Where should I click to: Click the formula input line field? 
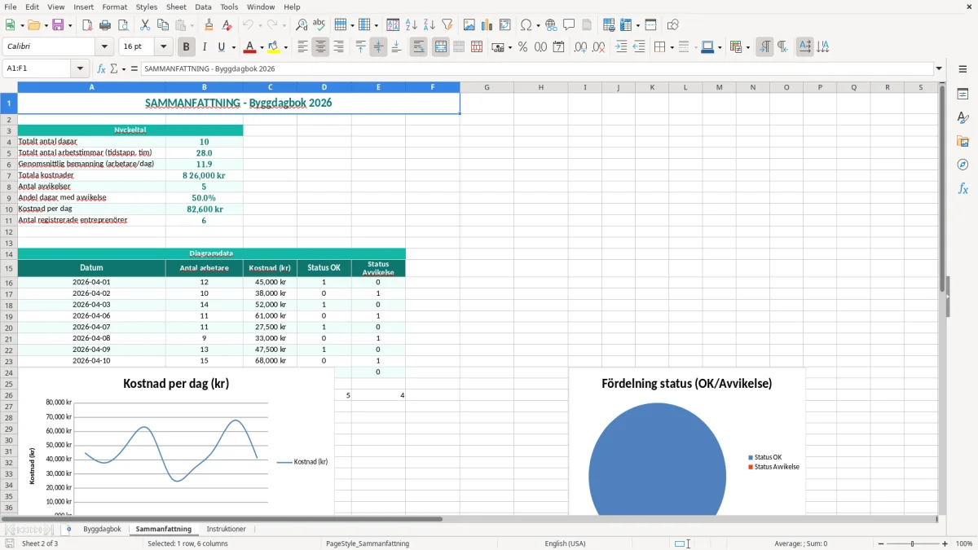tap(536, 68)
